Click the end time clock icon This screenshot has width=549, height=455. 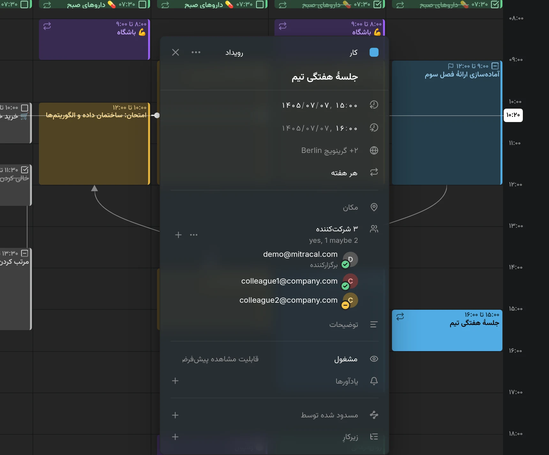point(374,128)
